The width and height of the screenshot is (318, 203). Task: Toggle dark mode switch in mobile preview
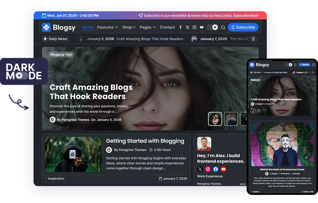[289, 65]
